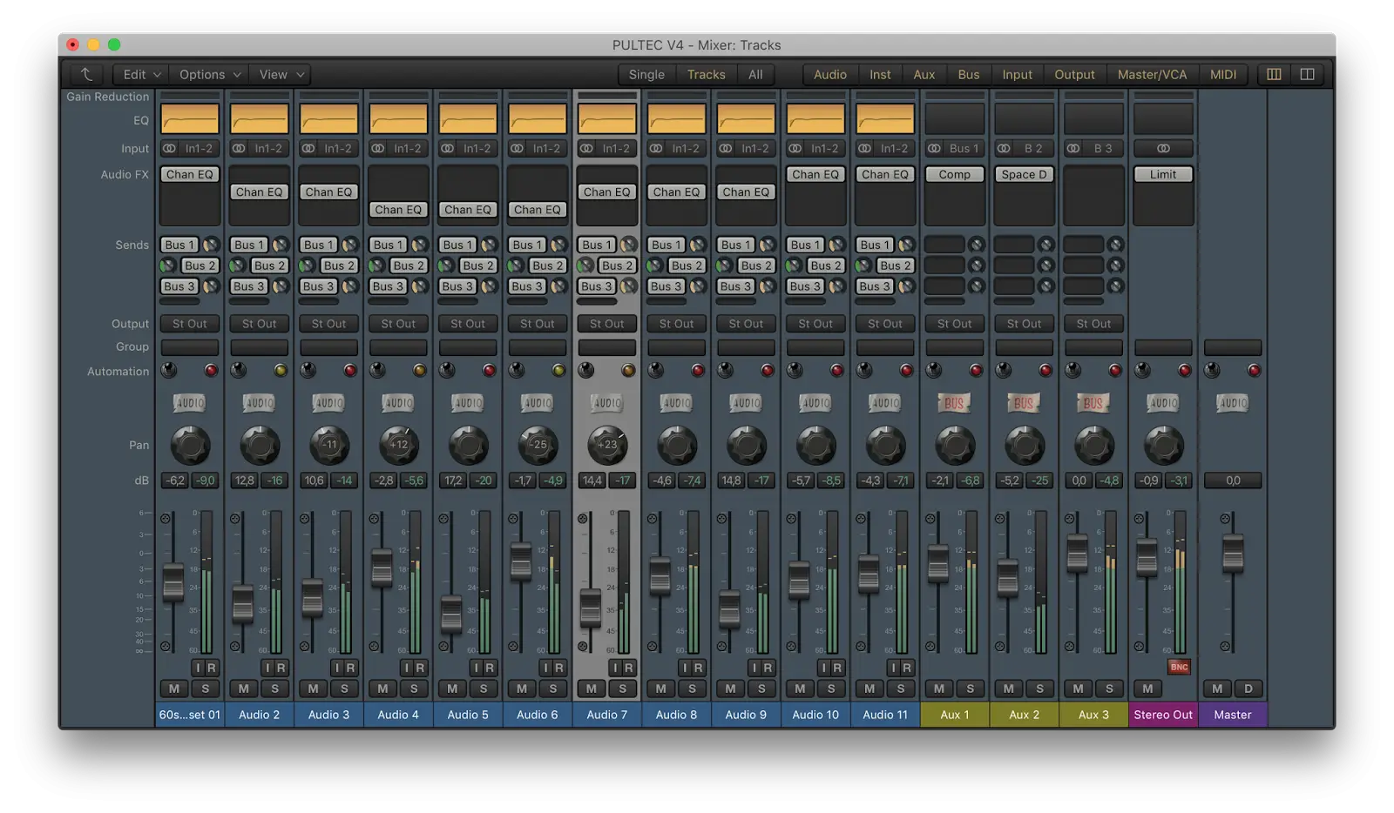Click the BUS icon on Aux 2
The image size is (1394, 813).
click(1024, 403)
